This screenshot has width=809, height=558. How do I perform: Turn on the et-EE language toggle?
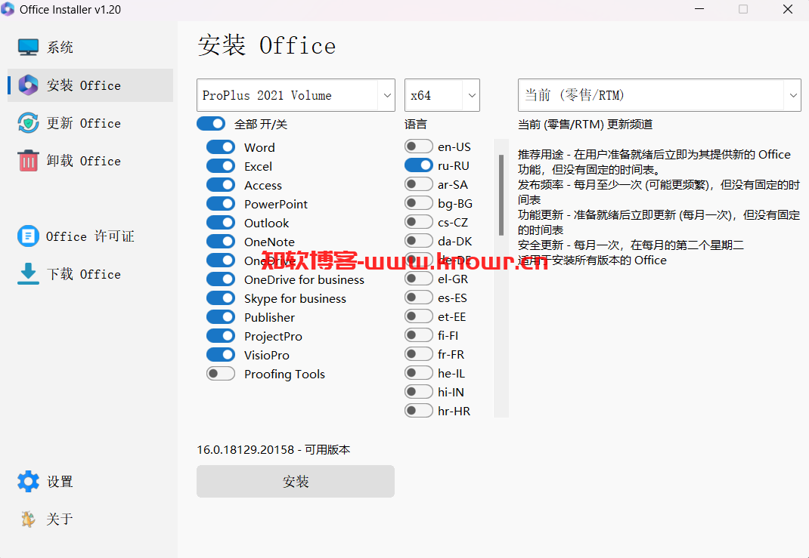pos(418,316)
